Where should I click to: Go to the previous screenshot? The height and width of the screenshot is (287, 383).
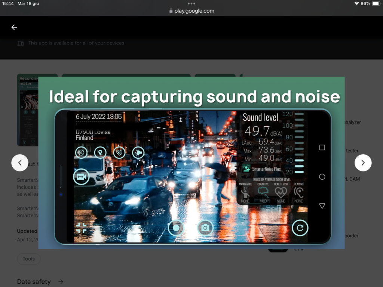coord(20,163)
